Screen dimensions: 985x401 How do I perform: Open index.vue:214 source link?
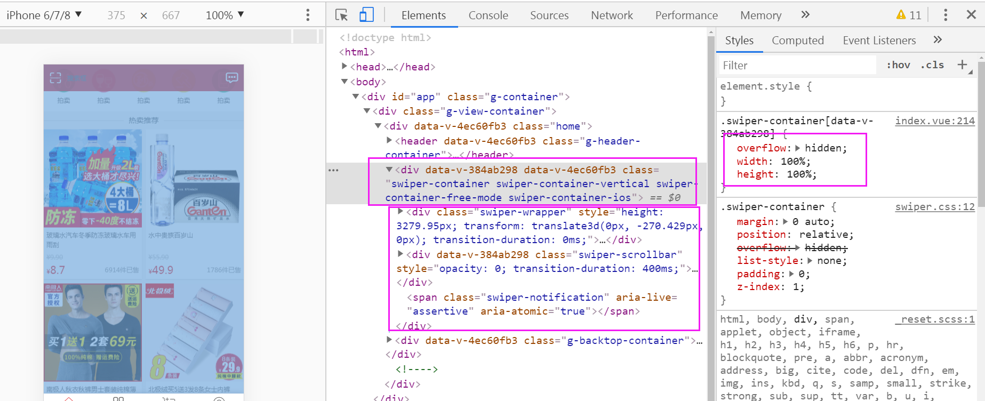click(x=935, y=121)
